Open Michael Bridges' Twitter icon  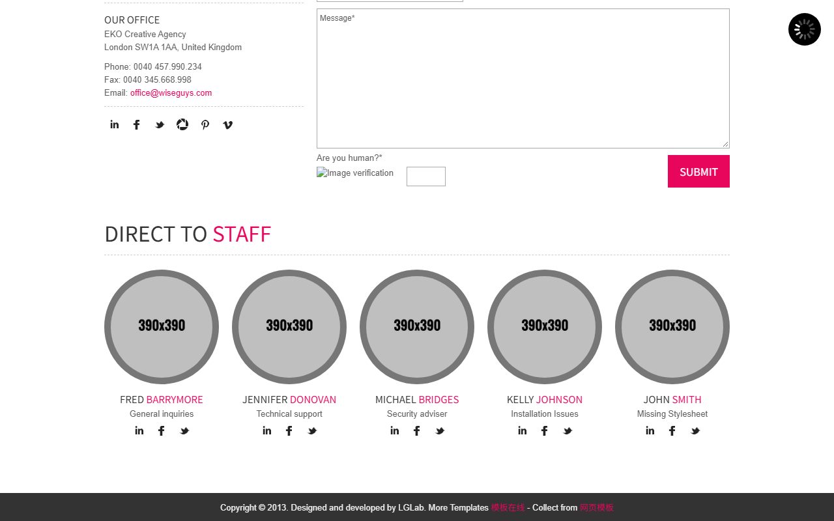440,430
